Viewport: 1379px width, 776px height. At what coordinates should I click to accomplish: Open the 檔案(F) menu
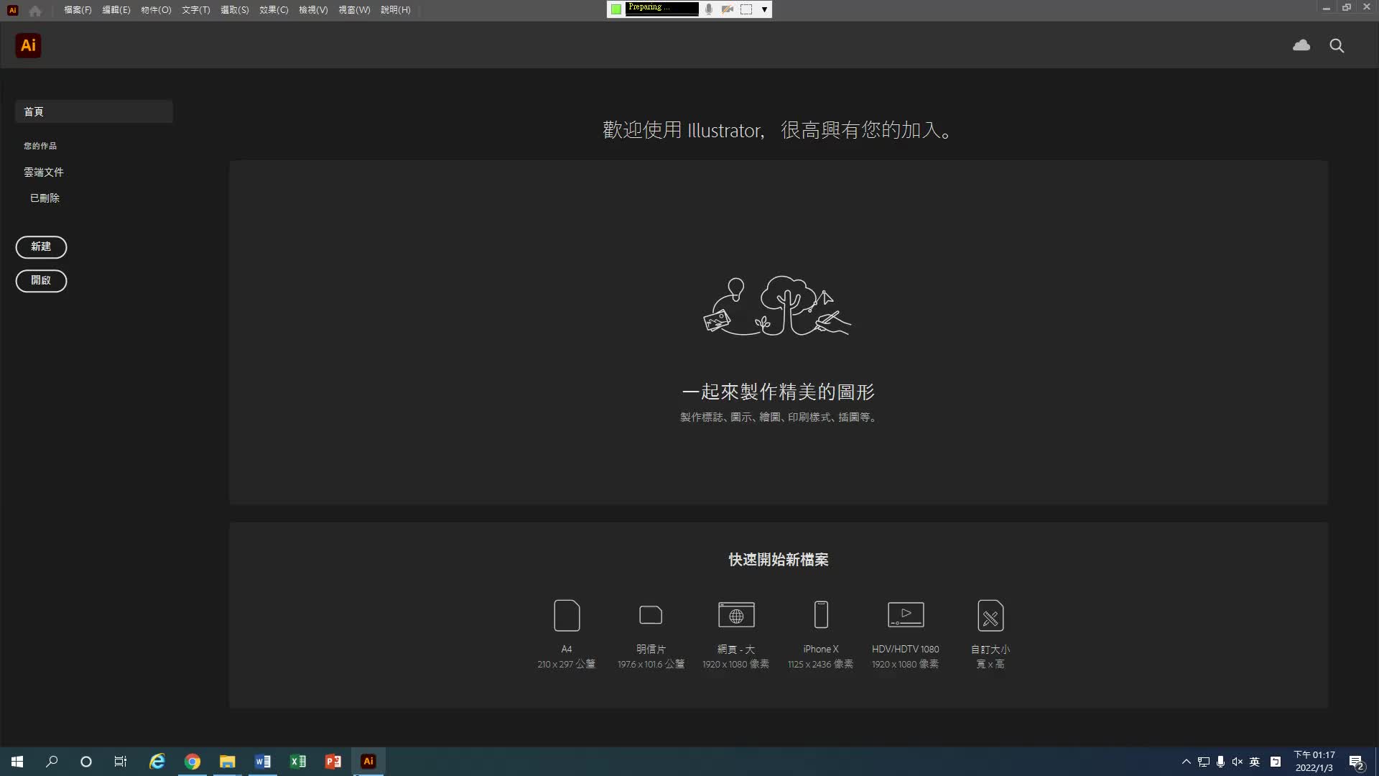[78, 10]
